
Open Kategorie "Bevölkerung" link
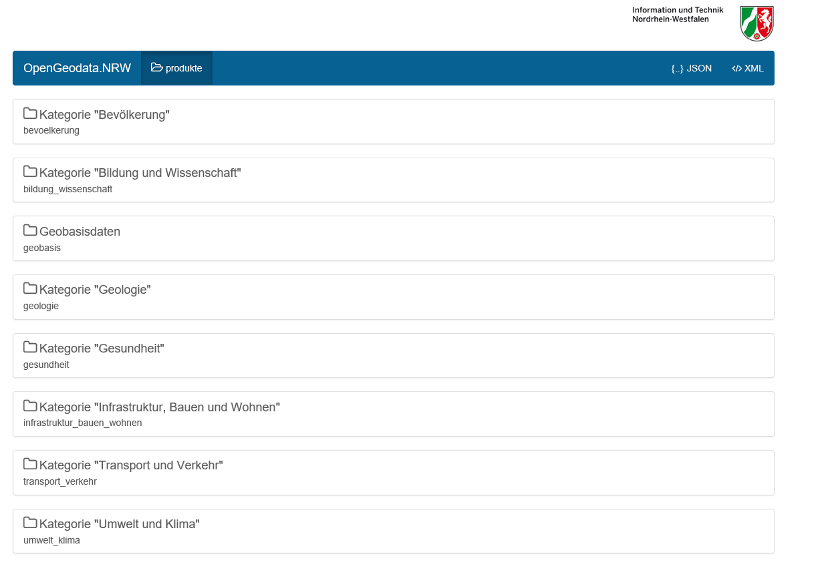click(104, 115)
